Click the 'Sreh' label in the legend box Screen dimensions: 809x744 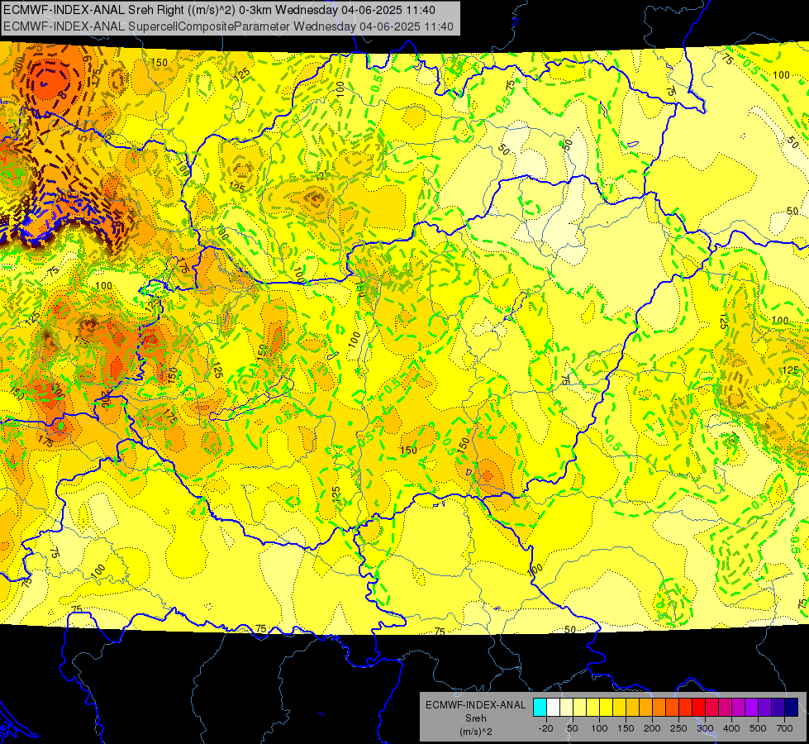click(475, 718)
